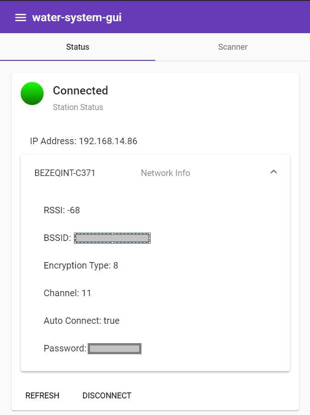310x415 pixels.
Task: Collapse the Network Info panel chevron
Action: pyautogui.click(x=274, y=172)
